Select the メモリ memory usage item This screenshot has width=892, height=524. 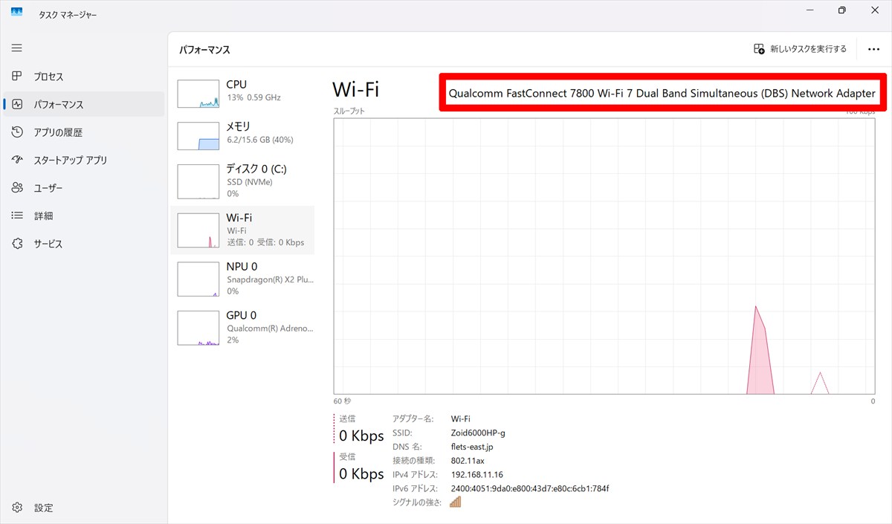(242, 133)
